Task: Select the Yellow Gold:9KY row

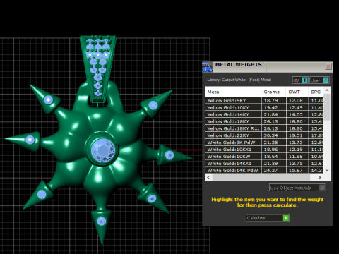Action: pyautogui.click(x=264, y=100)
